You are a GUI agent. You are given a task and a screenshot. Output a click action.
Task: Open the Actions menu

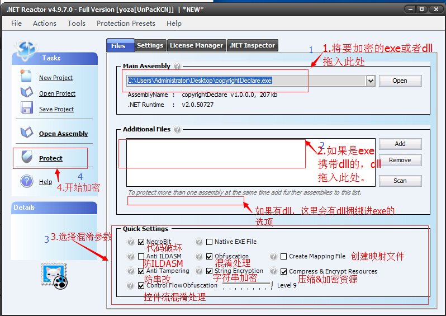pyautogui.click(x=45, y=23)
